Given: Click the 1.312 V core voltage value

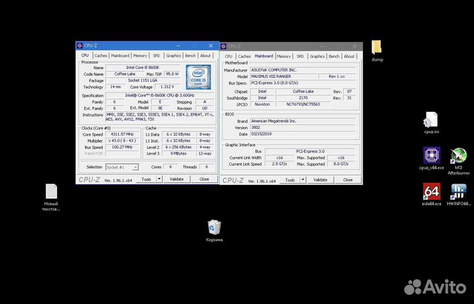Looking at the screenshot, I should (167, 87).
